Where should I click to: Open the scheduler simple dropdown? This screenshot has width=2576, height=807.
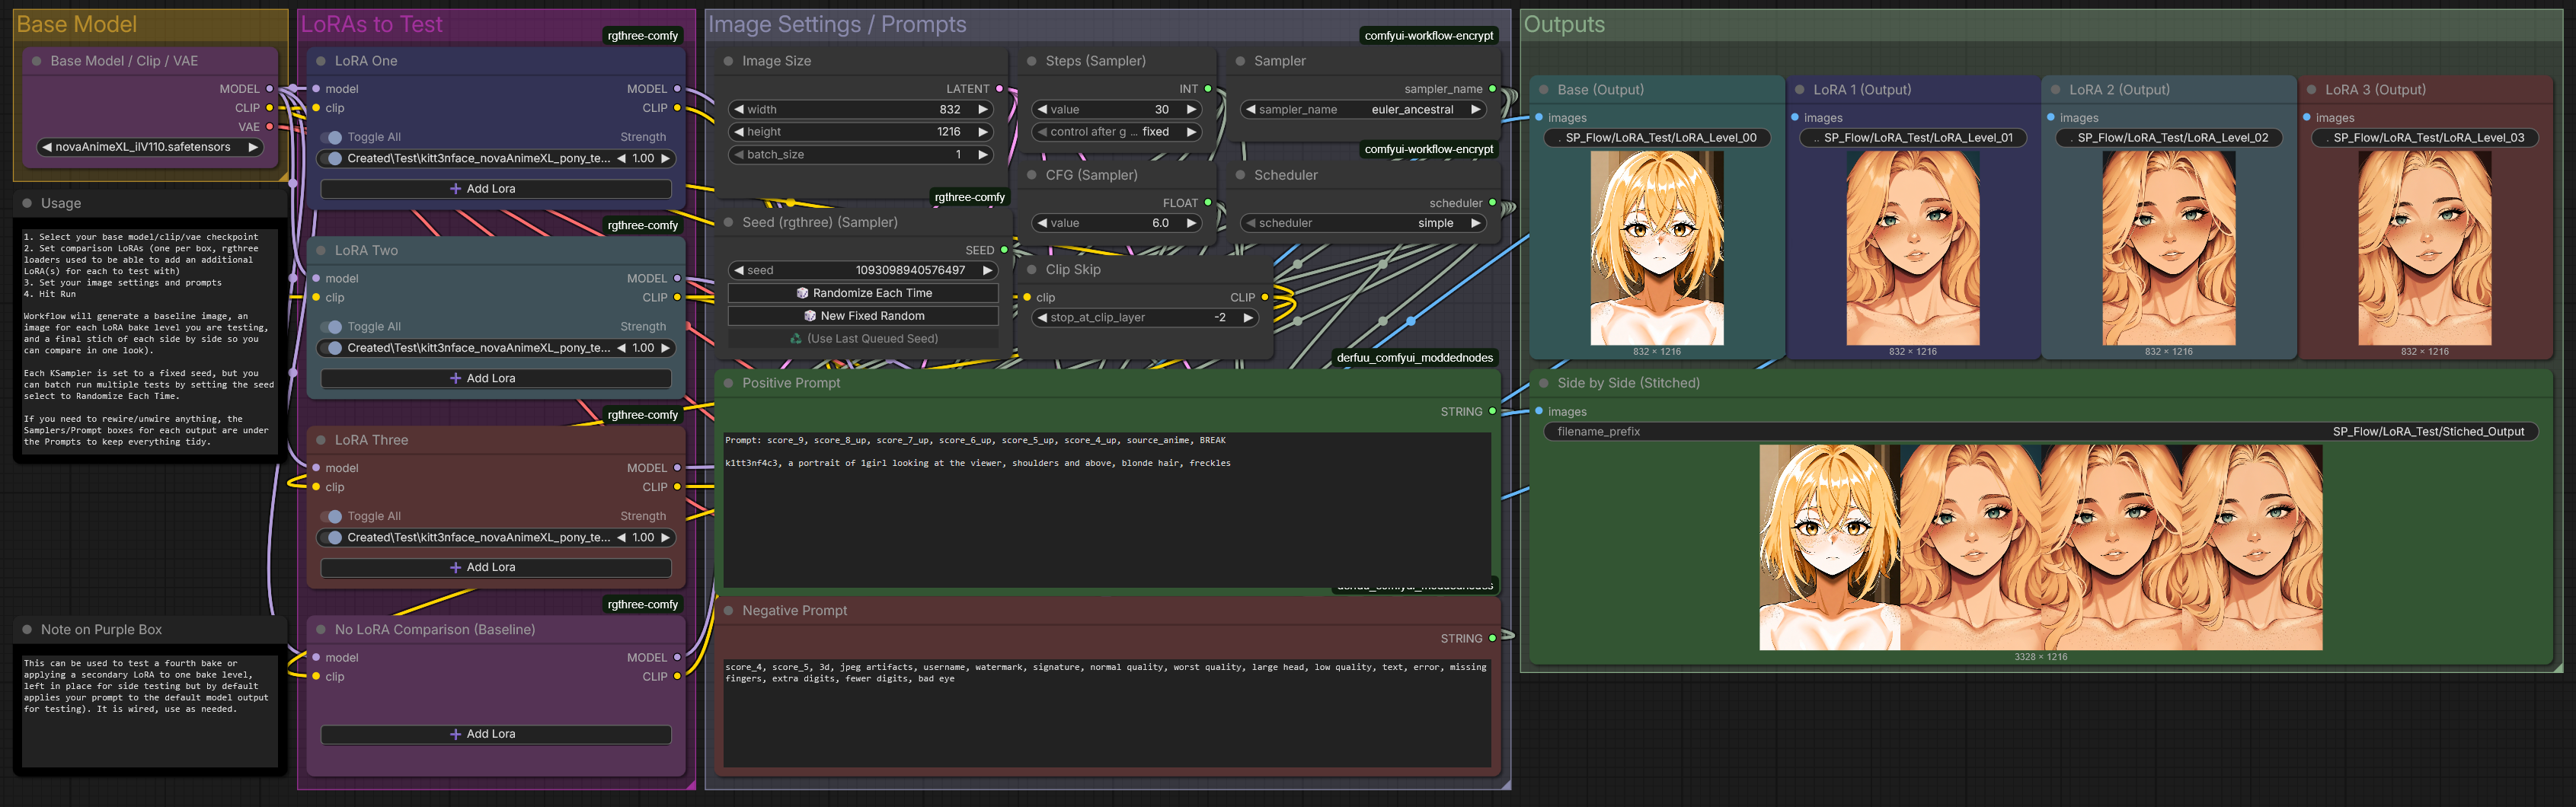click(1364, 223)
